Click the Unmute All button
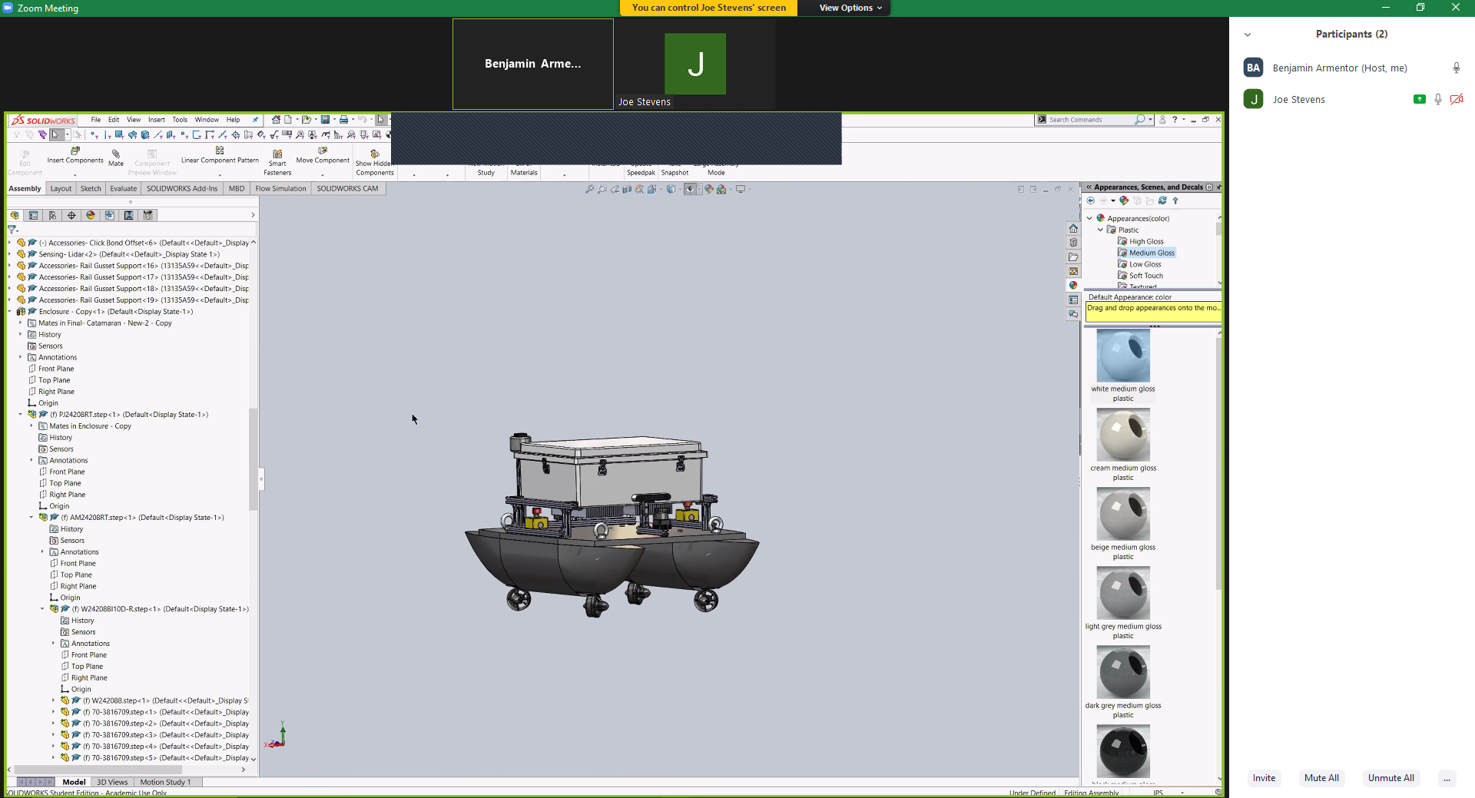Image resolution: width=1475 pixels, height=798 pixels. pyautogui.click(x=1390, y=778)
